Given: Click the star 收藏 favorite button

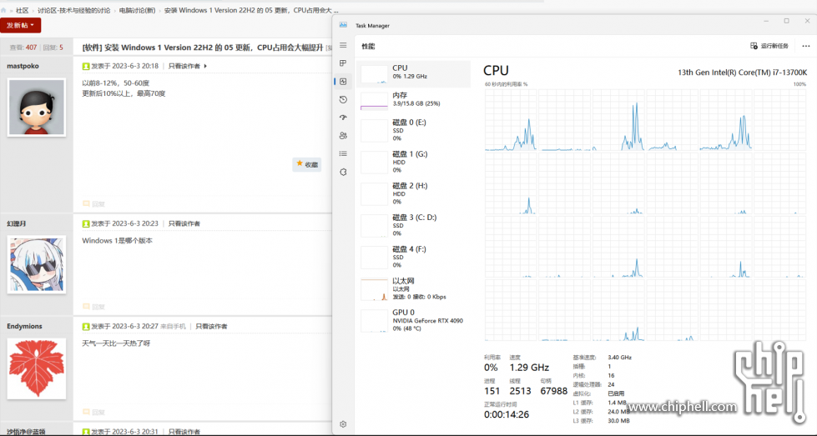Looking at the screenshot, I should pyautogui.click(x=307, y=164).
